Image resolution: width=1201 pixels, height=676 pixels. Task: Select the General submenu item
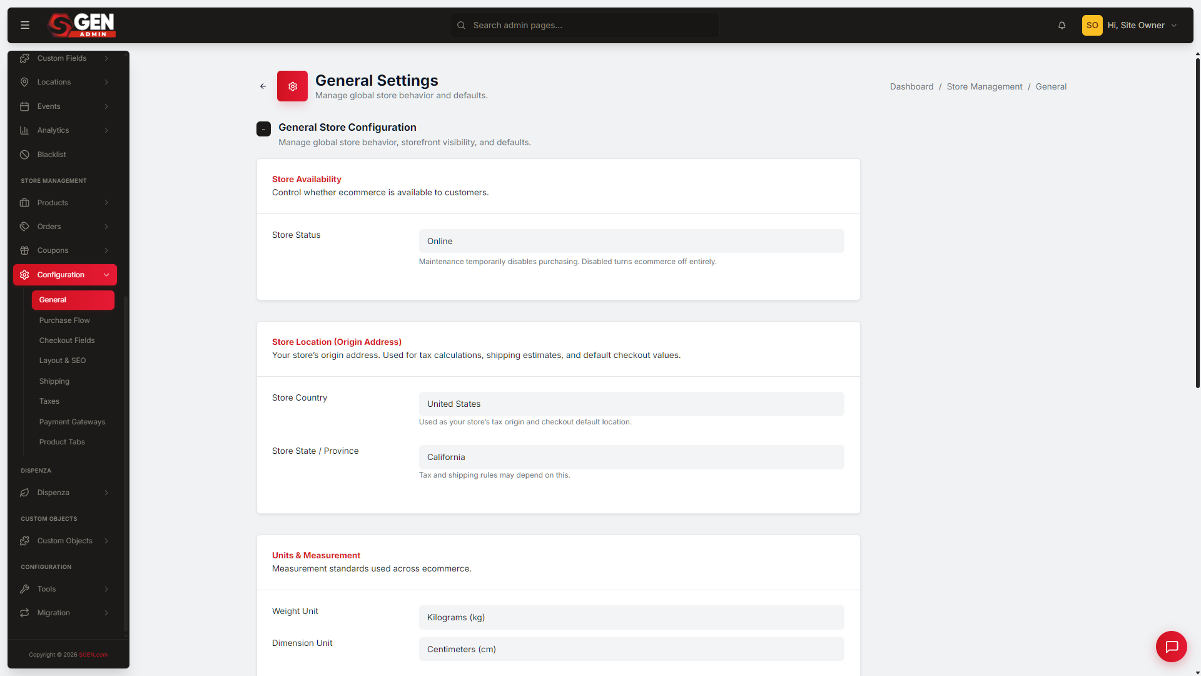point(73,300)
